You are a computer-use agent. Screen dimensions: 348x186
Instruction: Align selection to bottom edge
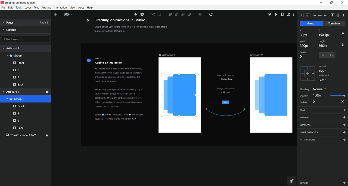[x=344, y=15]
